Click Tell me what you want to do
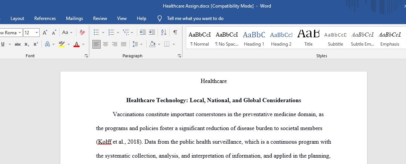The width and height of the screenshot is (406, 164). click(x=195, y=18)
